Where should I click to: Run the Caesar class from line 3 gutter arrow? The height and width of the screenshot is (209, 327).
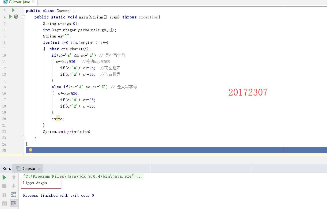(13, 10)
